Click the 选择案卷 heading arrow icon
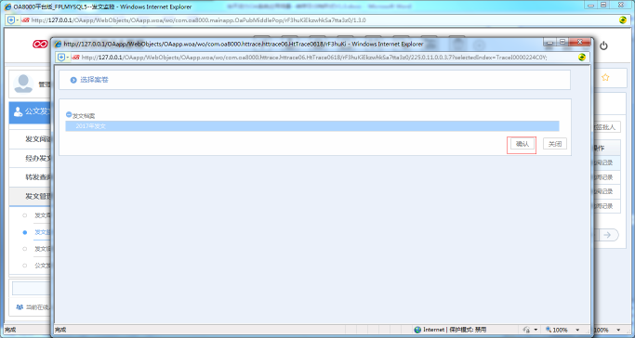 pos(73,80)
